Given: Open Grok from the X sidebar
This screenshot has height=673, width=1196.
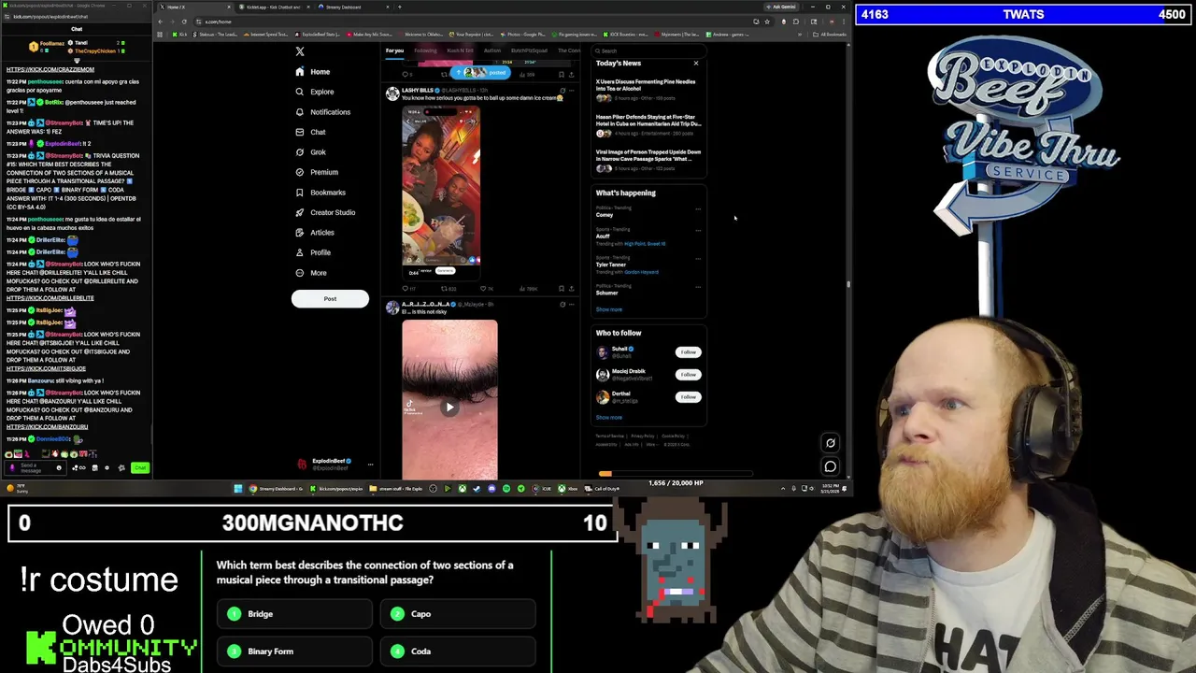Looking at the screenshot, I should pyautogui.click(x=310, y=152).
